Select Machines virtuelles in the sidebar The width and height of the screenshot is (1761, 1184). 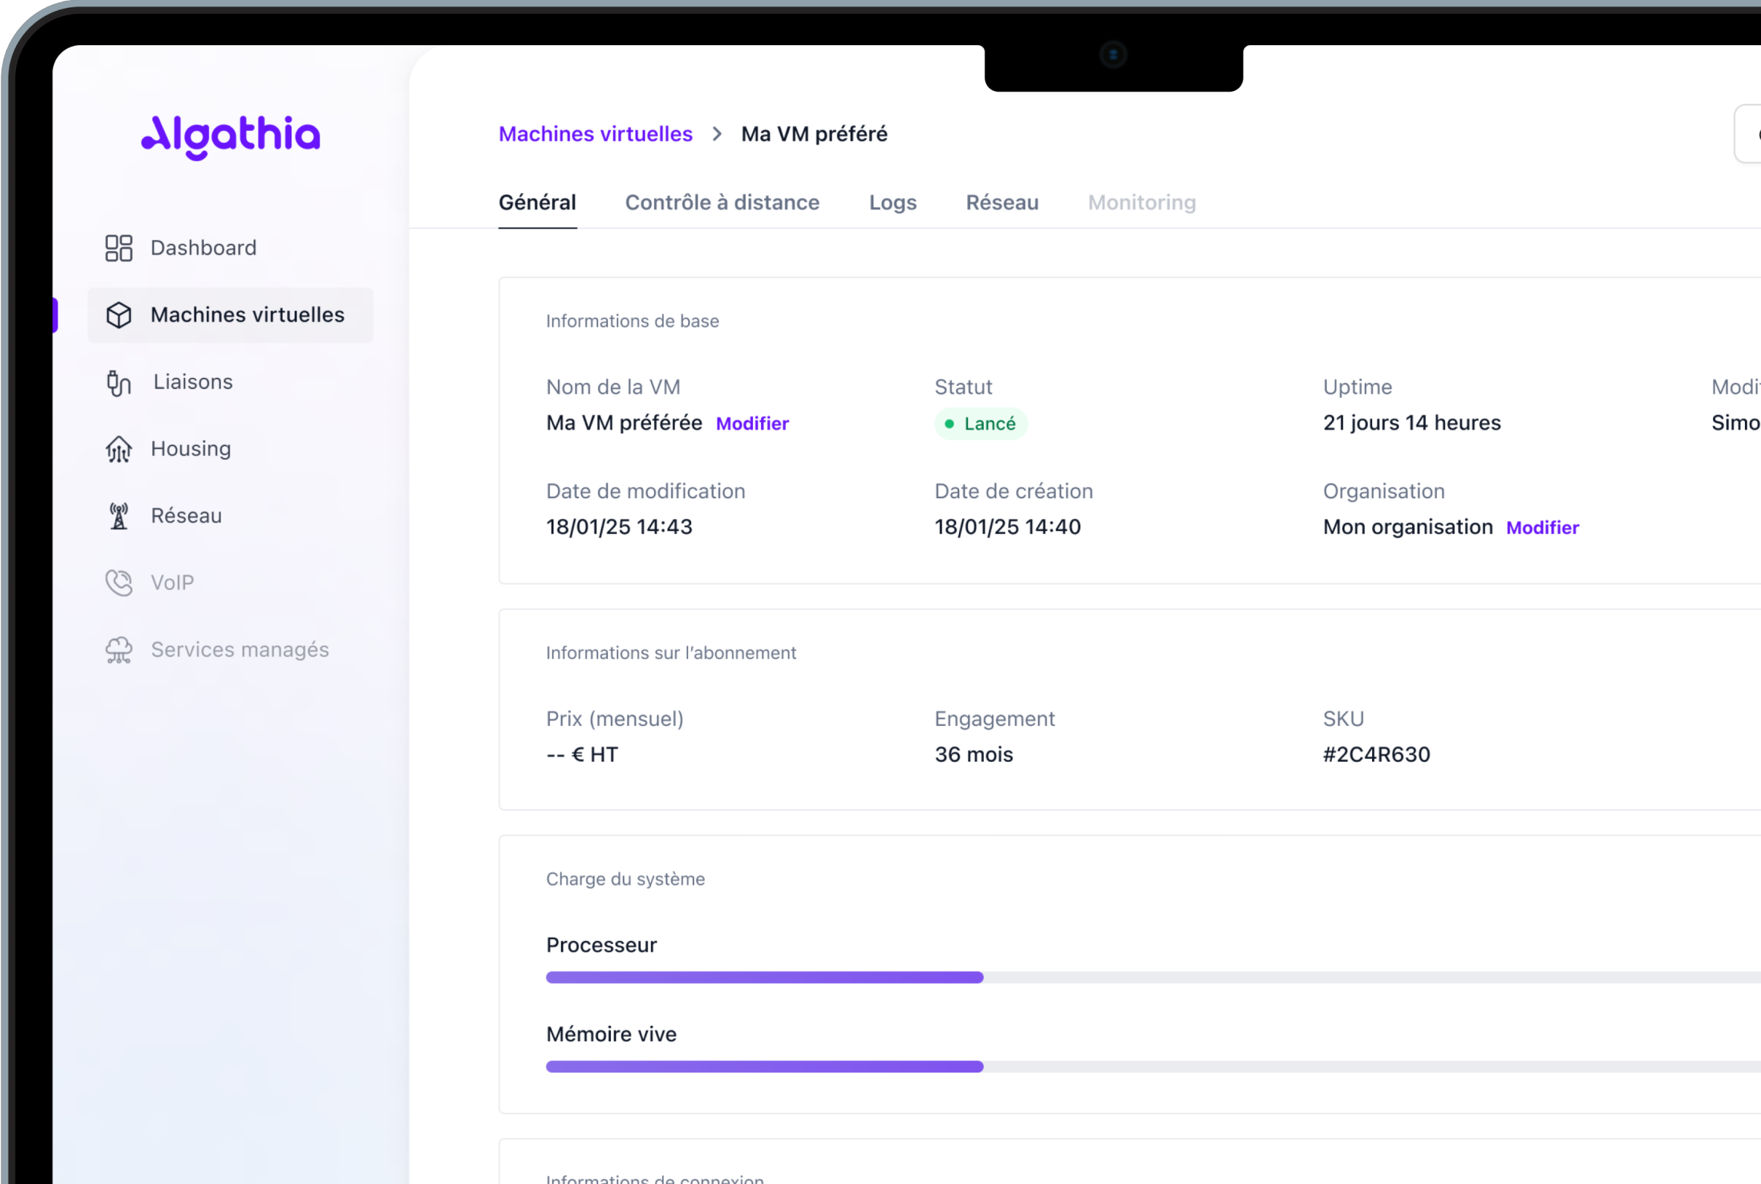pyautogui.click(x=230, y=315)
